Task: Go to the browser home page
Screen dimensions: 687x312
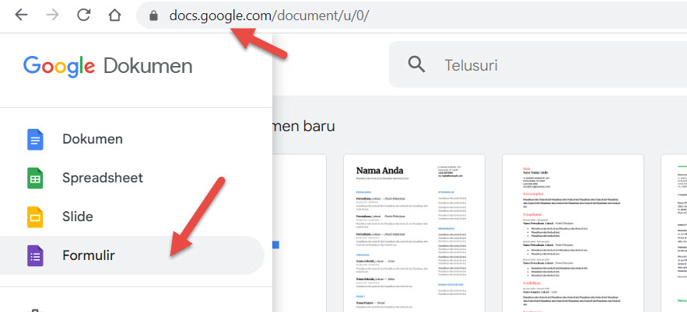Action: [115, 15]
